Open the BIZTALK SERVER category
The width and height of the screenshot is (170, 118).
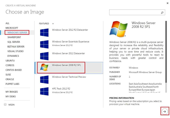click(x=16, y=47)
